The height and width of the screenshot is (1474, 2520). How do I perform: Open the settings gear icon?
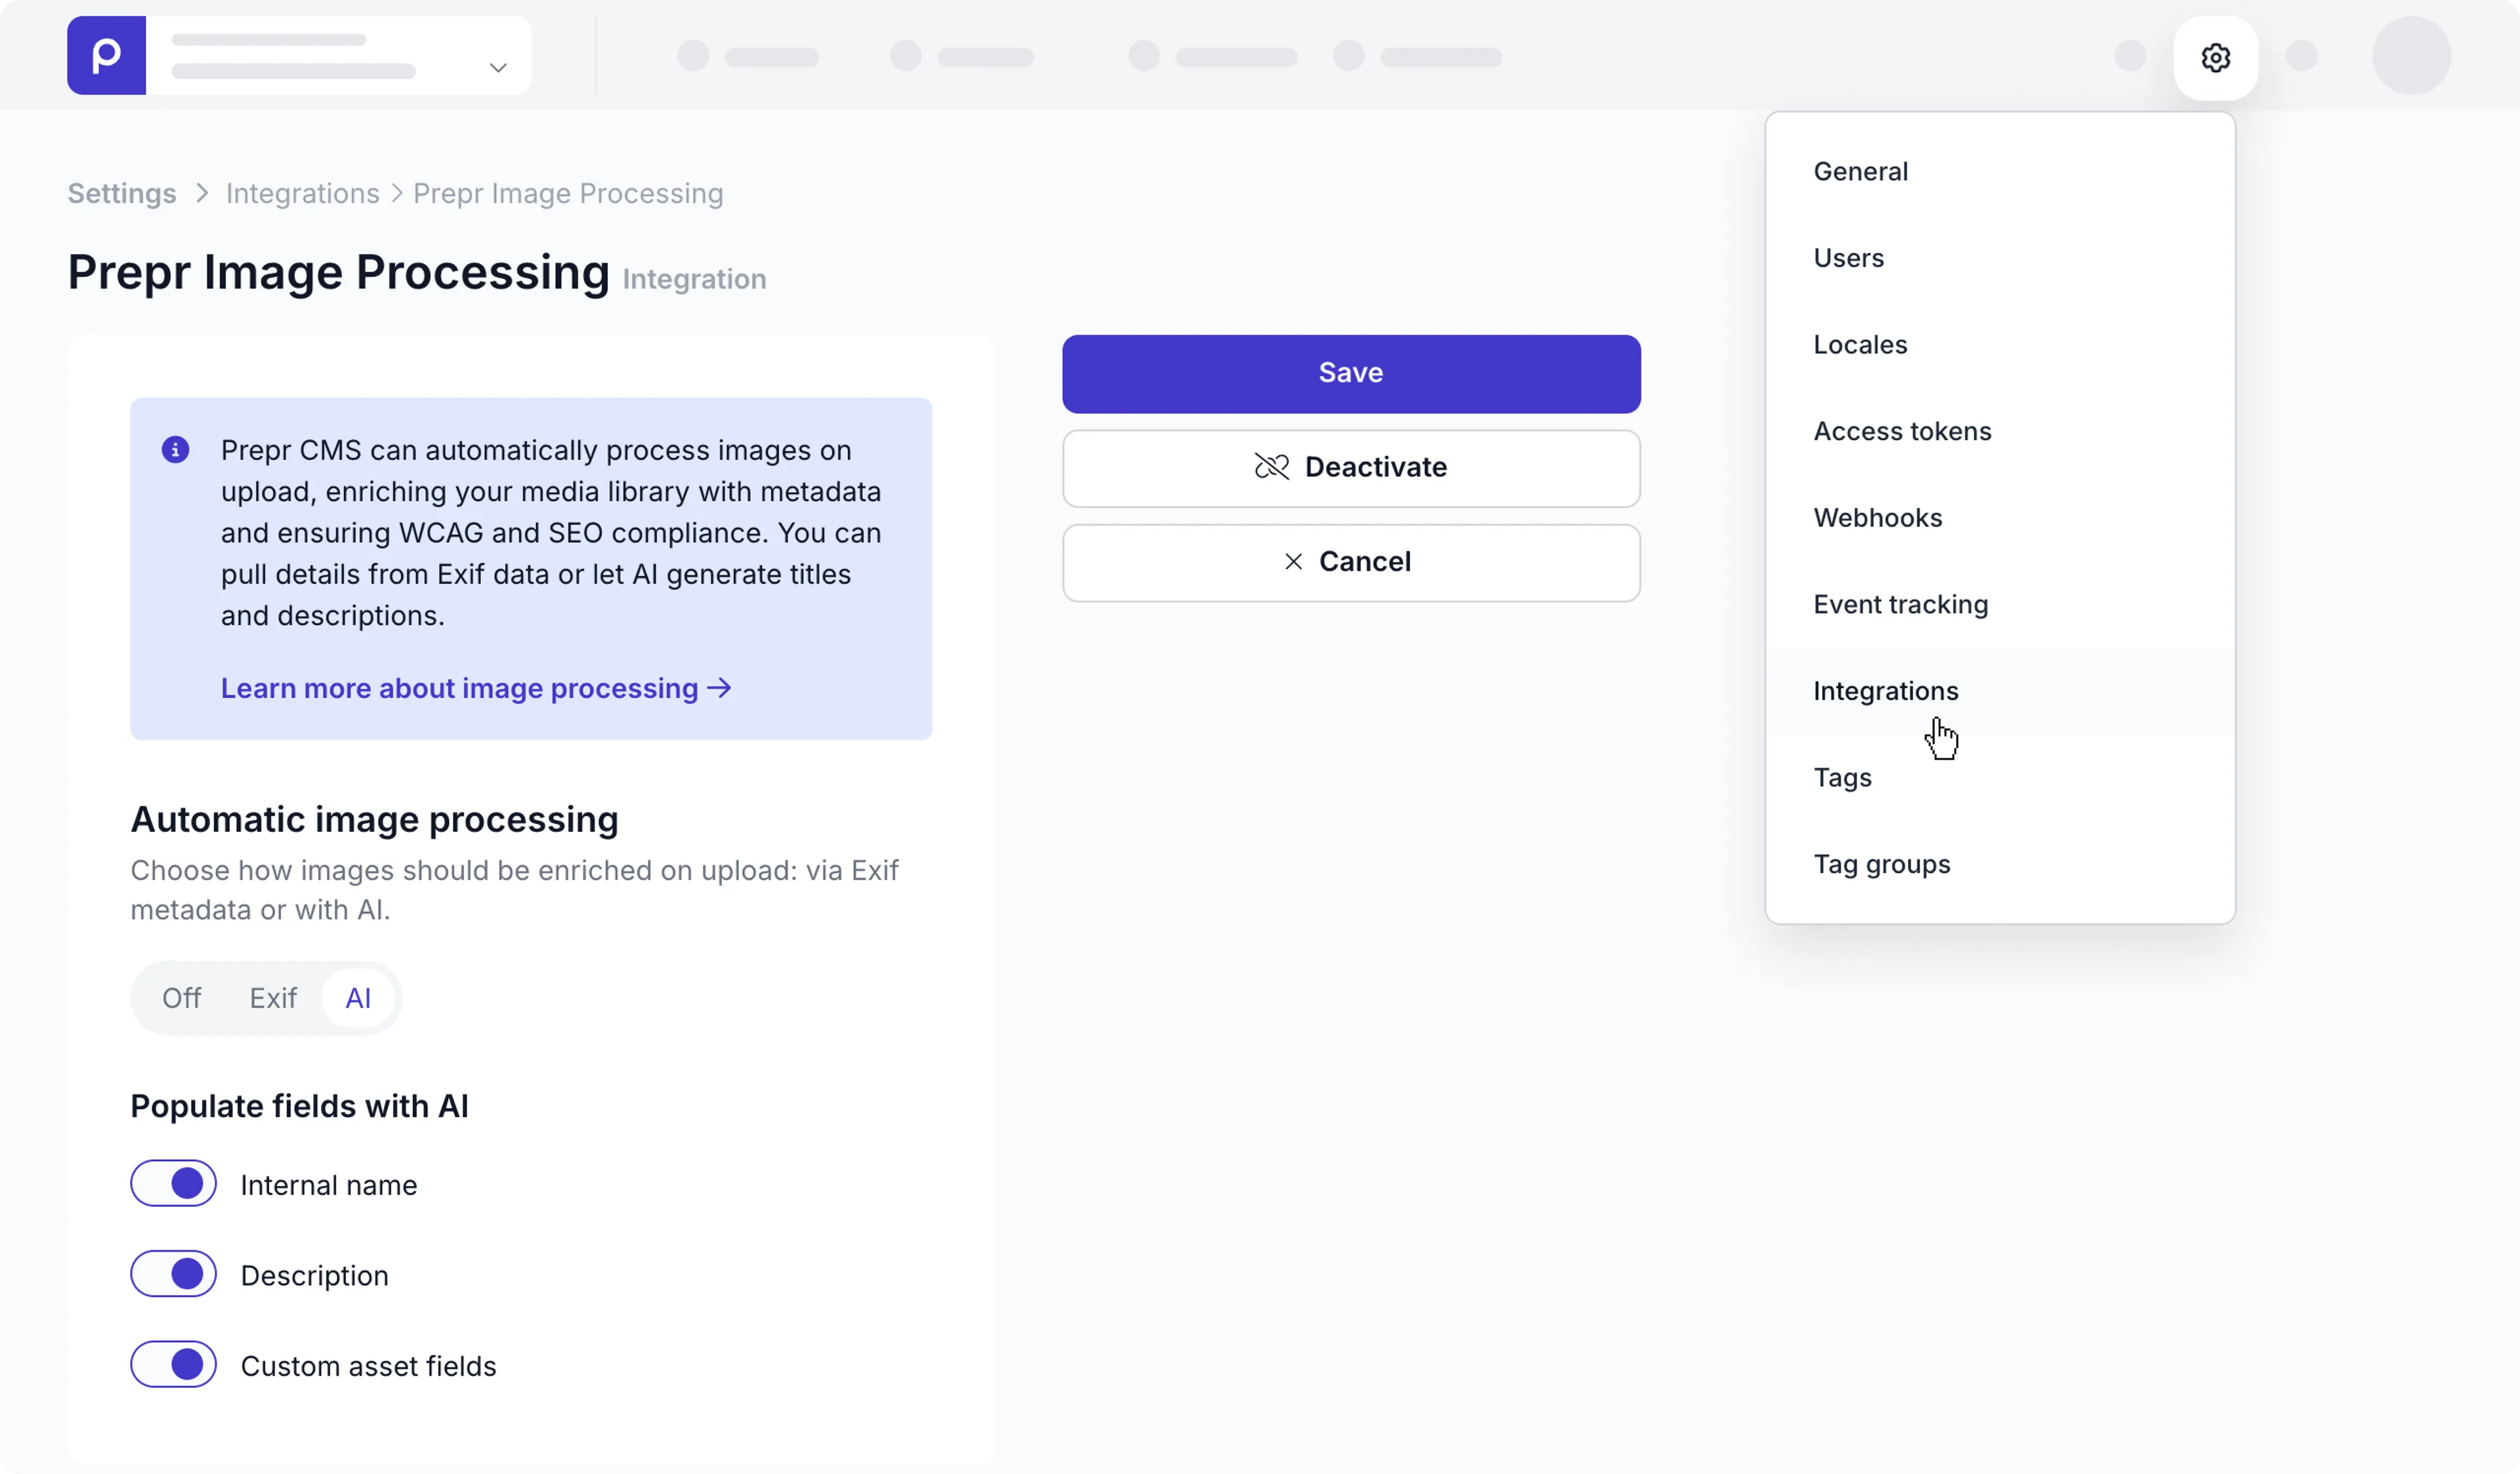tap(2215, 58)
